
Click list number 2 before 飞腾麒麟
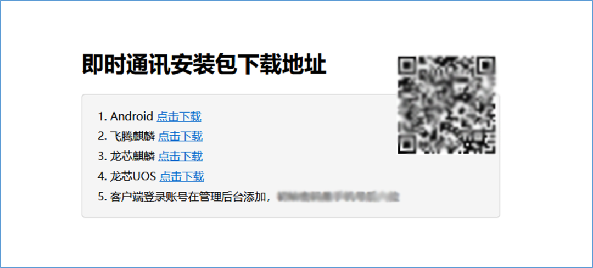click(x=102, y=136)
